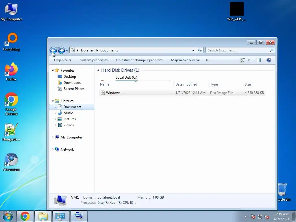Open Firefox desktop shortcut

pos(11,72)
